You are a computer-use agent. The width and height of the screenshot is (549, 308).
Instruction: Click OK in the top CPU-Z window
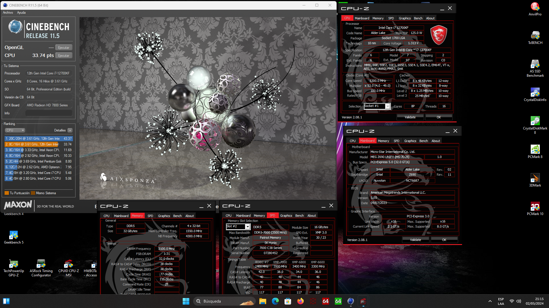(439, 117)
